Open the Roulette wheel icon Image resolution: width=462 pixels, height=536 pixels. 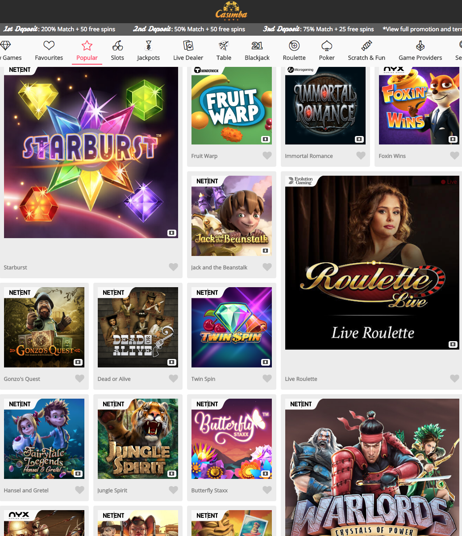click(294, 45)
